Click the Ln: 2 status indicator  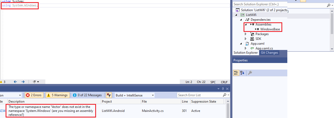pos(189,82)
